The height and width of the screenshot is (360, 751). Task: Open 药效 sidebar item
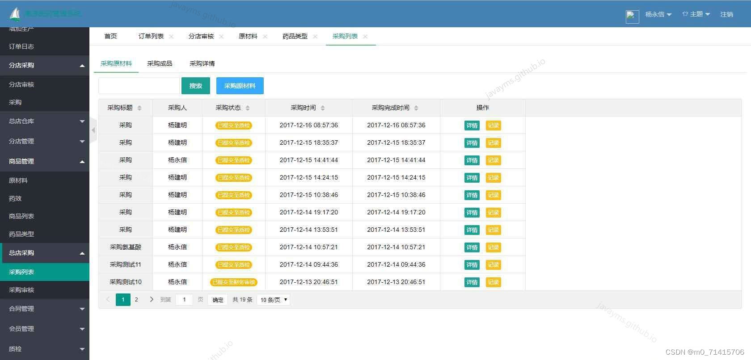click(x=45, y=198)
